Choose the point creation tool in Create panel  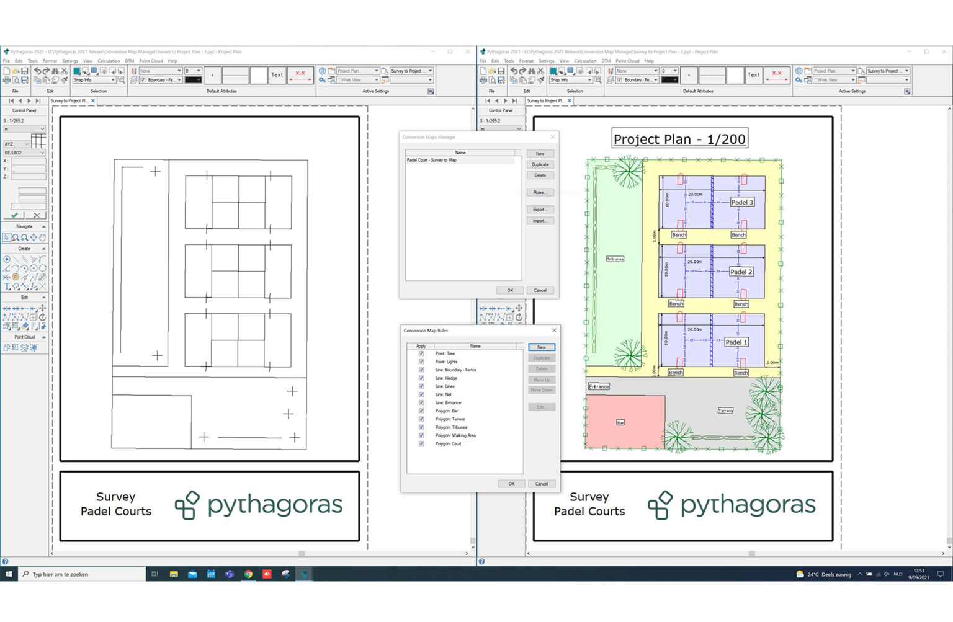[7, 259]
